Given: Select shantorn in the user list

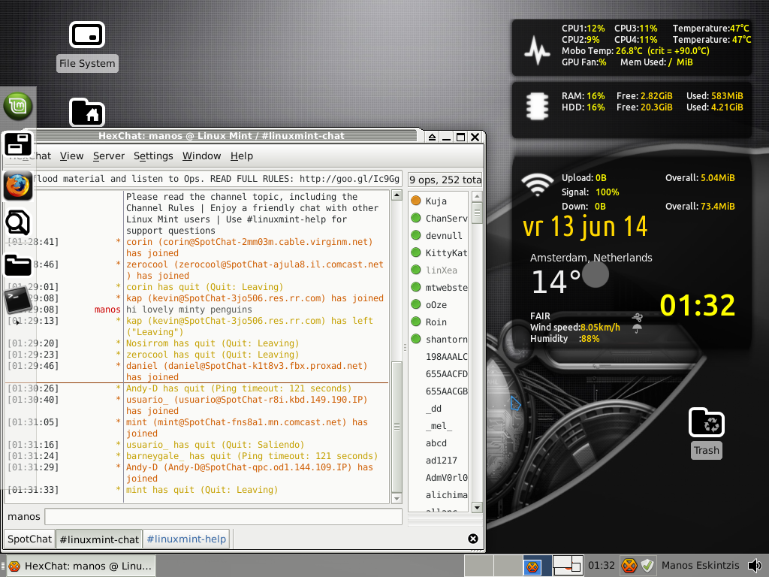Looking at the screenshot, I should click(438, 339).
